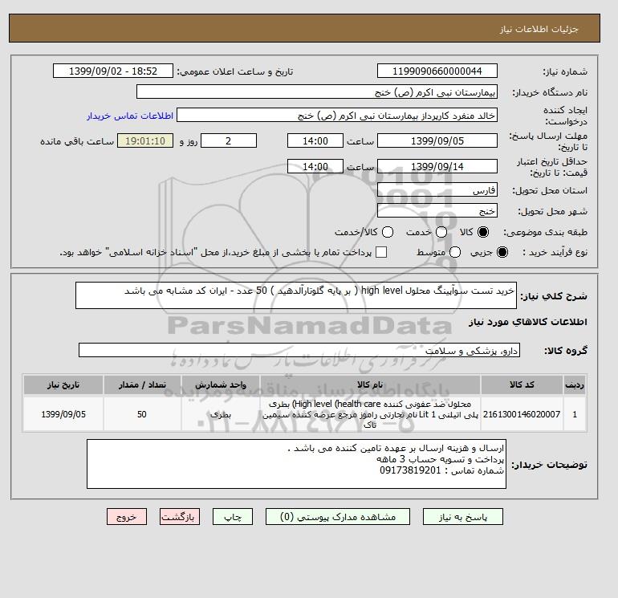Click the پاسخ به نیاز button
618x598 pixels.
tap(463, 517)
